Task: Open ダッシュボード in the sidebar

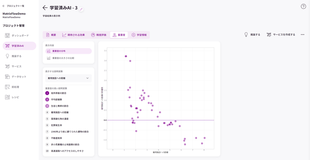Action: click(19, 35)
